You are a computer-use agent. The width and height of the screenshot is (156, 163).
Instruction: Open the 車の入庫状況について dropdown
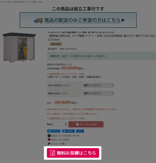click(98, 85)
